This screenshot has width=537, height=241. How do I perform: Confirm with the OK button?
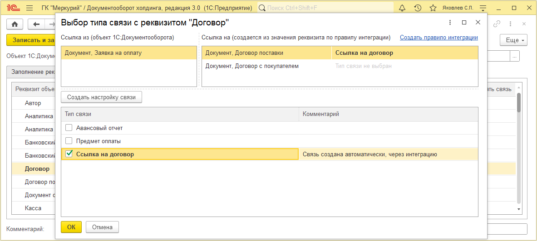[71, 227]
